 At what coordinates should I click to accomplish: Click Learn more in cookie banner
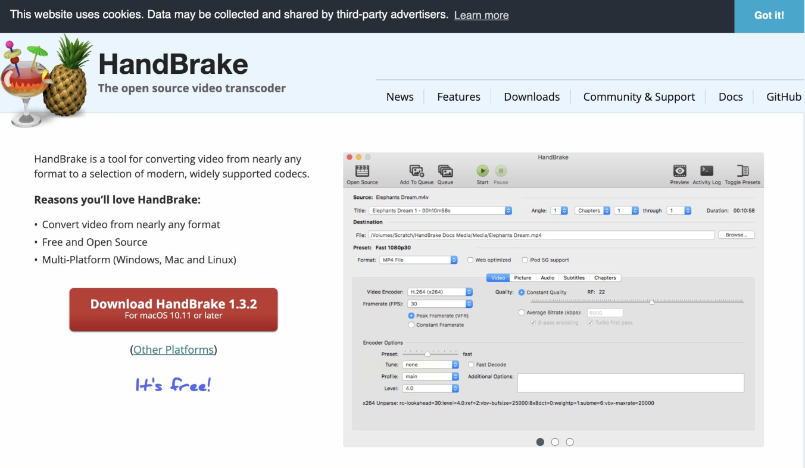(481, 15)
